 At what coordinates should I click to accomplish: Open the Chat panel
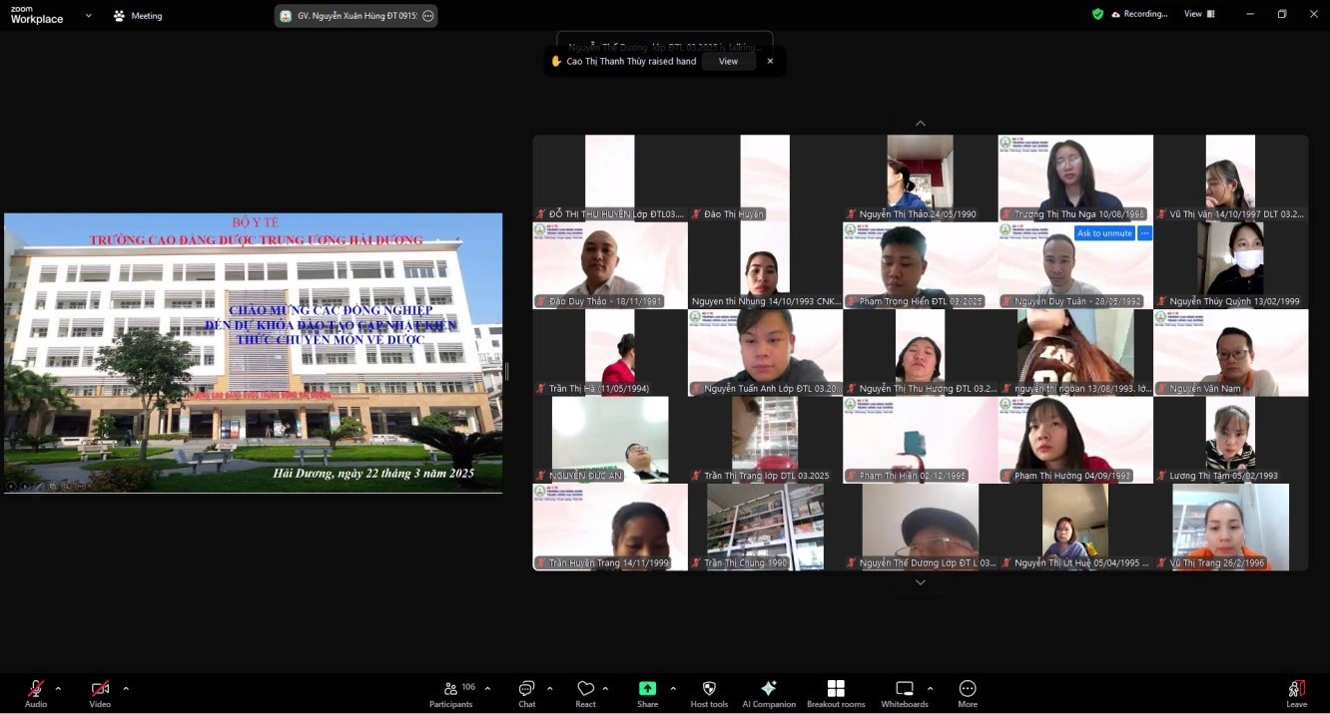(x=526, y=693)
